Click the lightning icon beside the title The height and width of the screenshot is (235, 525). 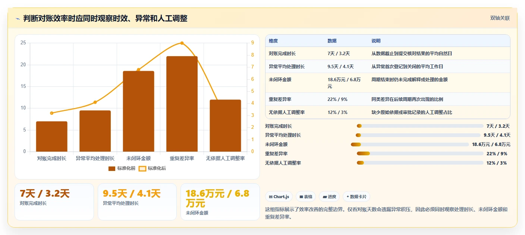coord(18,19)
